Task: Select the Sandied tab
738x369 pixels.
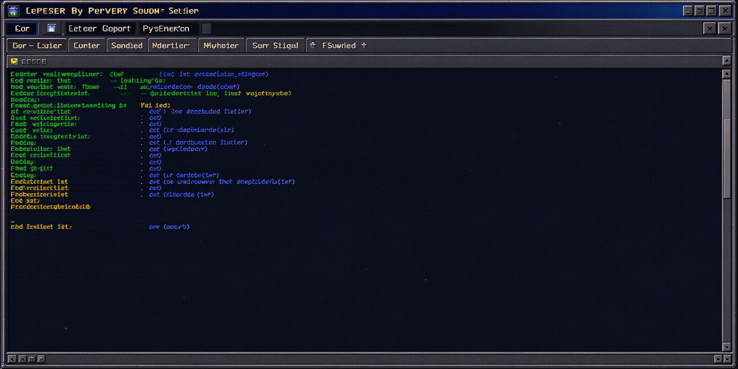Action: click(127, 46)
